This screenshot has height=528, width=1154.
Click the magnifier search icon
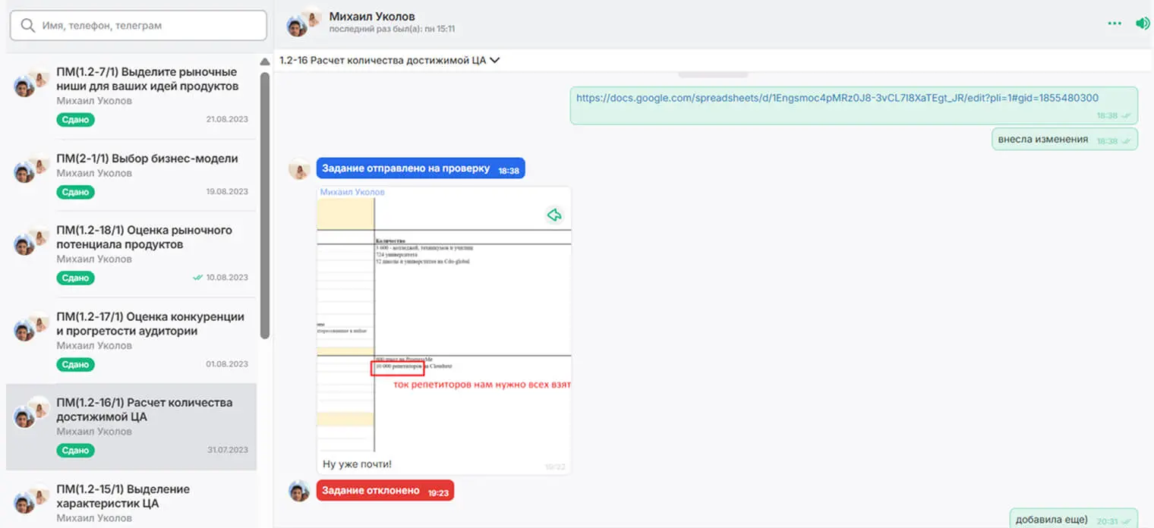(x=28, y=26)
